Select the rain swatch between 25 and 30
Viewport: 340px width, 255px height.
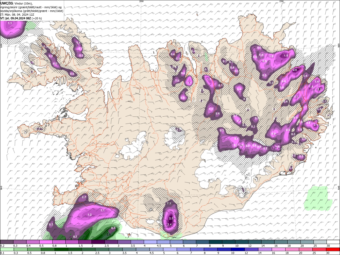[319, 249]
